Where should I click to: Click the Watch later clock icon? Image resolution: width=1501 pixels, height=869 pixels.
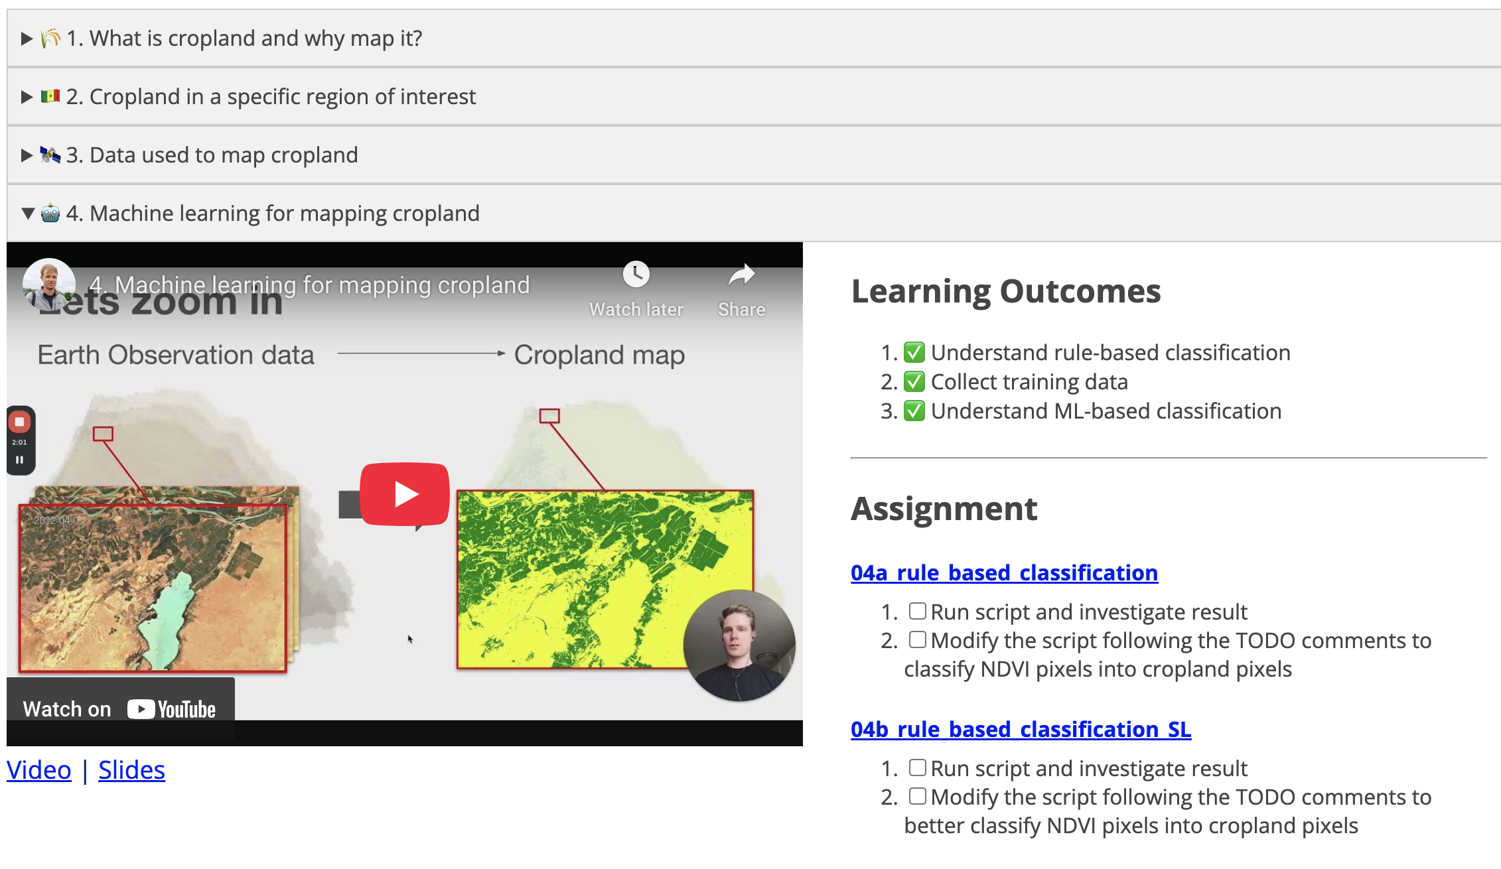pos(636,274)
